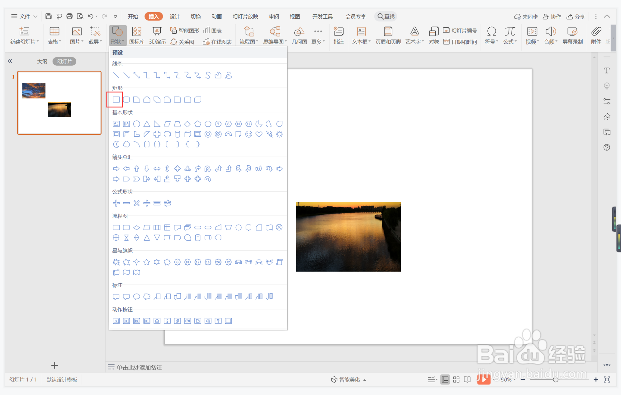The width and height of the screenshot is (621, 395).
Task: Open the 流程图 flowchart dropdown
Action: pyautogui.click(x=249, y=35)
